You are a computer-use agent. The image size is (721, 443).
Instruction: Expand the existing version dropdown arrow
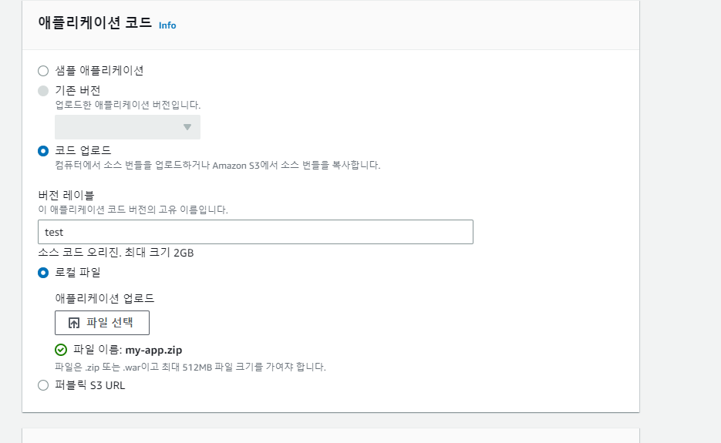pos(187,127)
